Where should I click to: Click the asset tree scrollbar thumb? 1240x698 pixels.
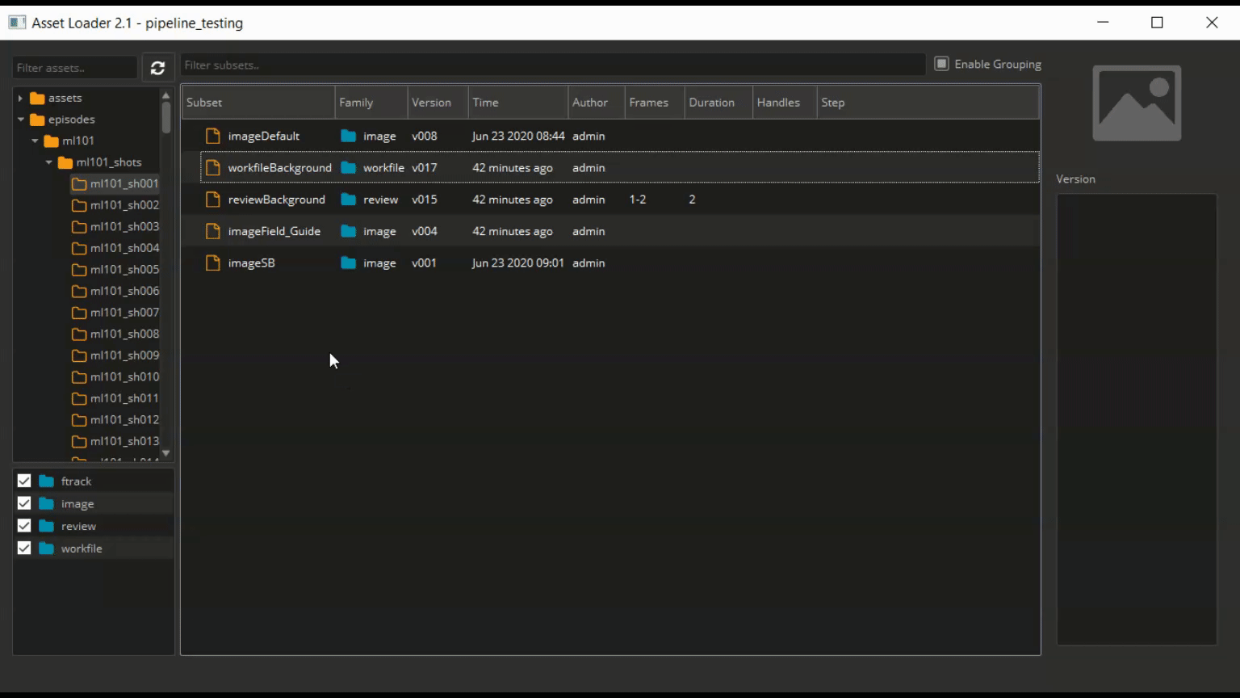coord(166,117)
